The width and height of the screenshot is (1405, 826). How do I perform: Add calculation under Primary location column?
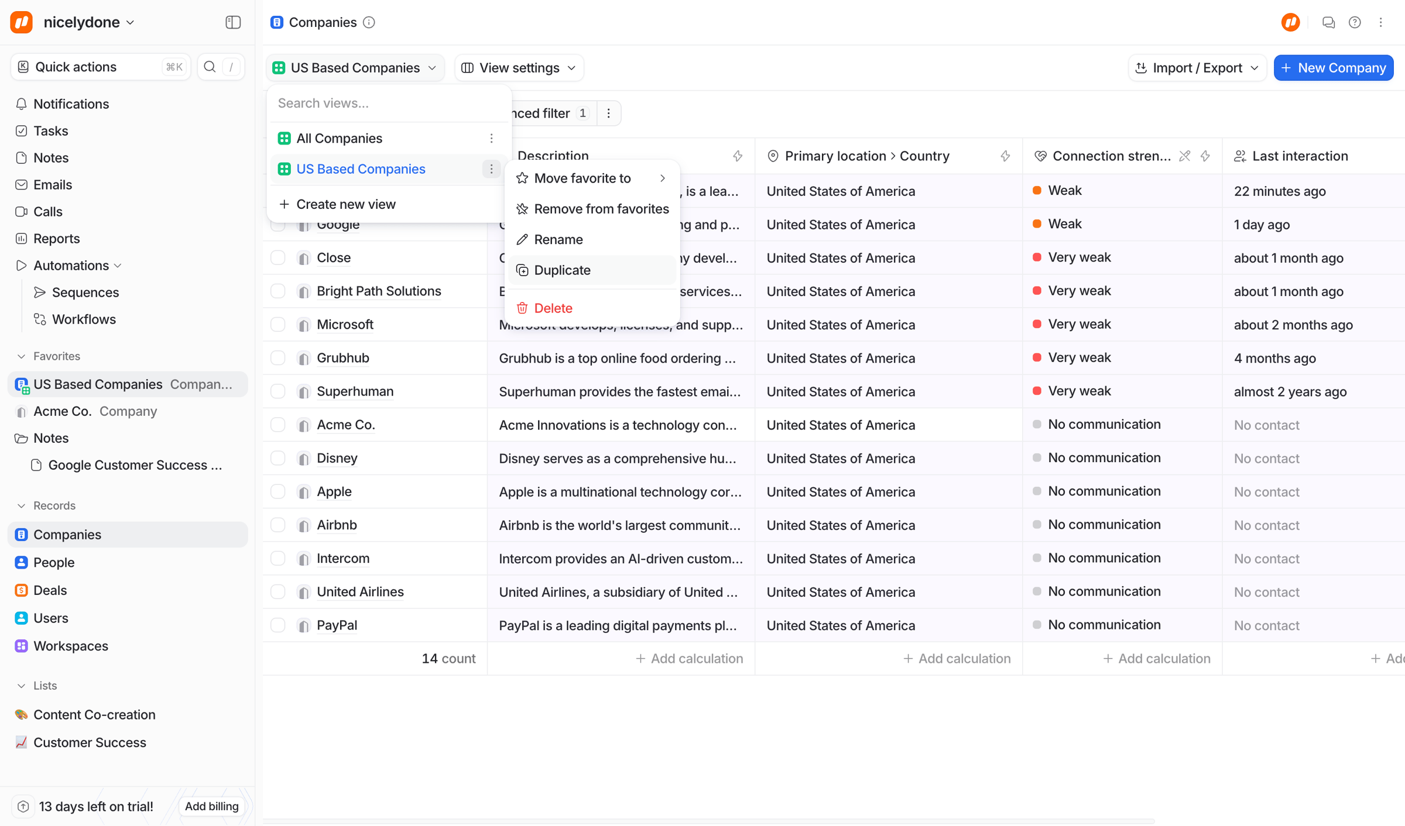point(957,659)
